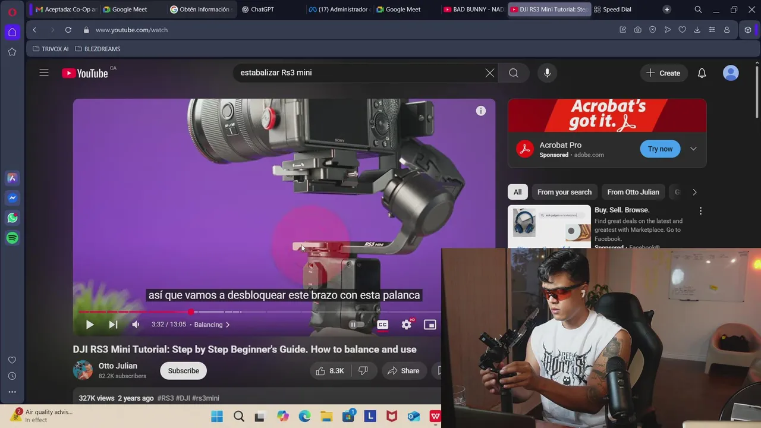Search open tabs in Opera

698,10
